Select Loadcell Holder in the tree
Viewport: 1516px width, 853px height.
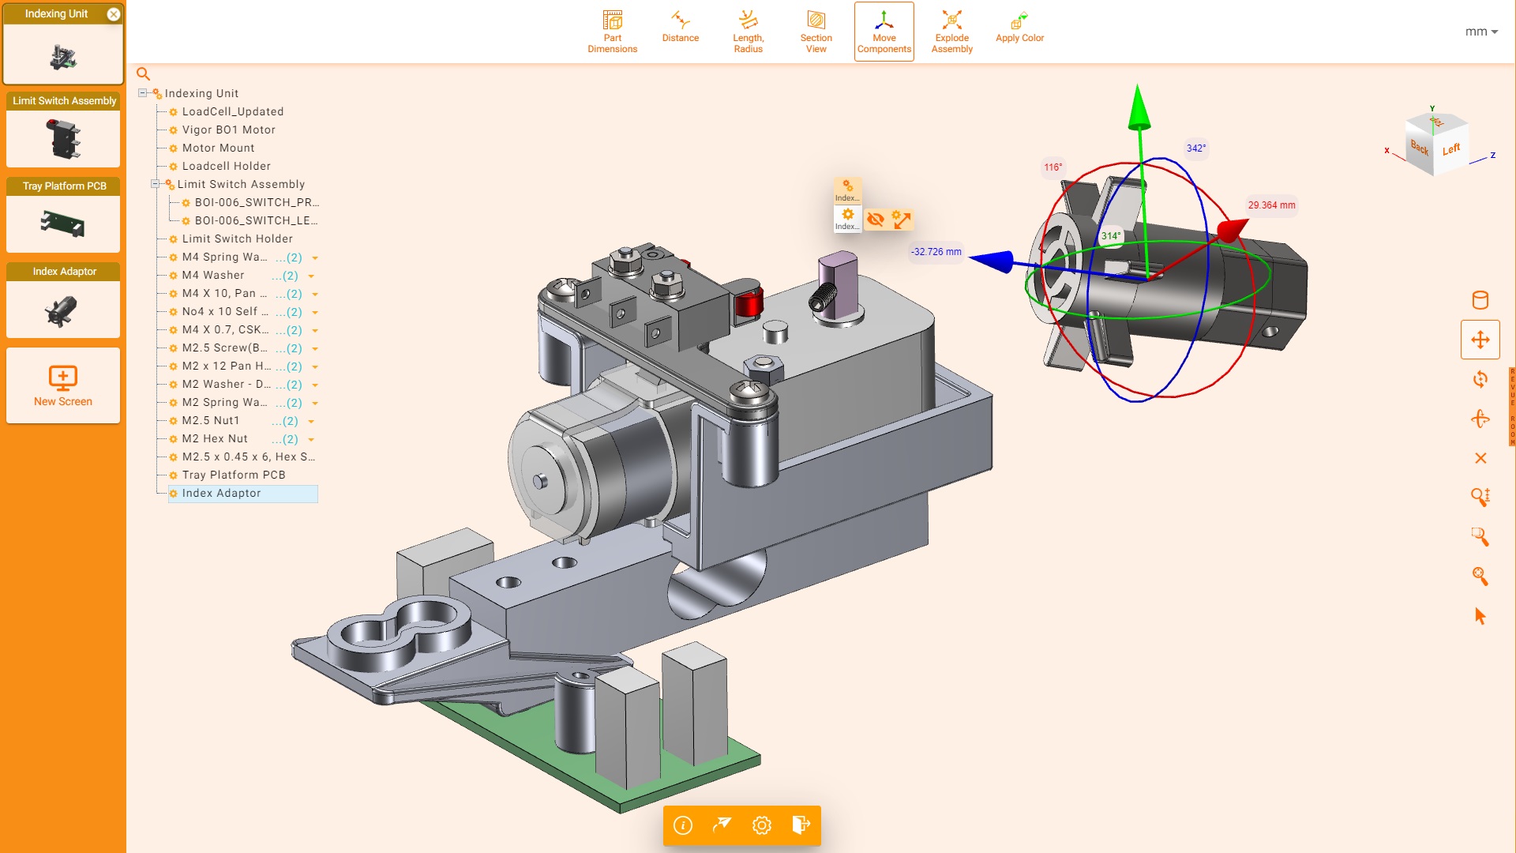(227, 166)
